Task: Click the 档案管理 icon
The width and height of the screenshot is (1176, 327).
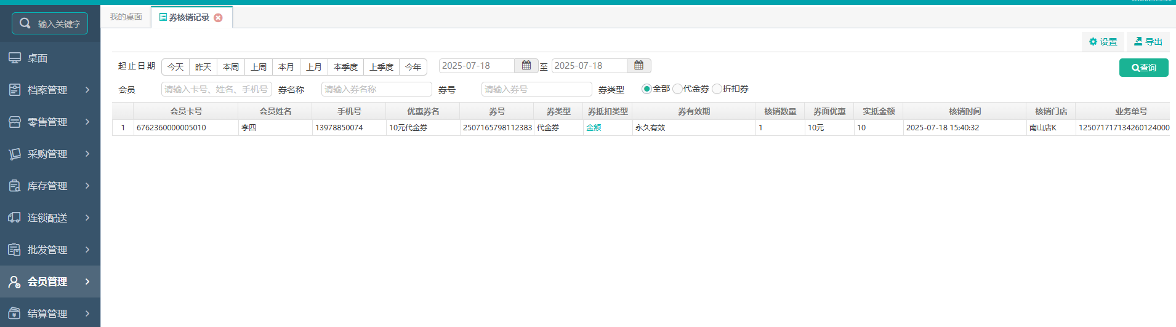Action: pyautogui.click(x=15, y=90)
